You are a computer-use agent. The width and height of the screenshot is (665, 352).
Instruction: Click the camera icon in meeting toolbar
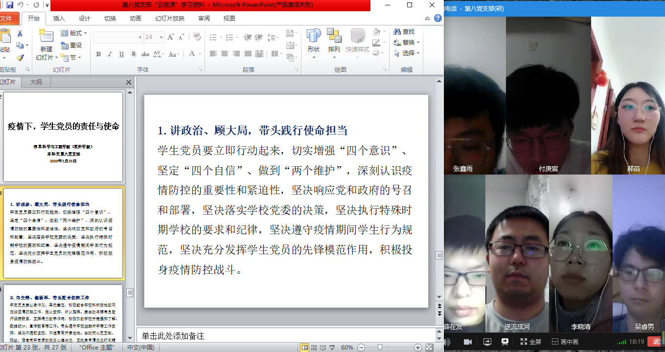(467, 342)
